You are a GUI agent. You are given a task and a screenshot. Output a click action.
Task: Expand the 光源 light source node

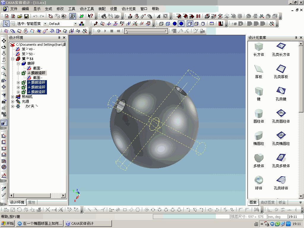click(x=12, y=102)
